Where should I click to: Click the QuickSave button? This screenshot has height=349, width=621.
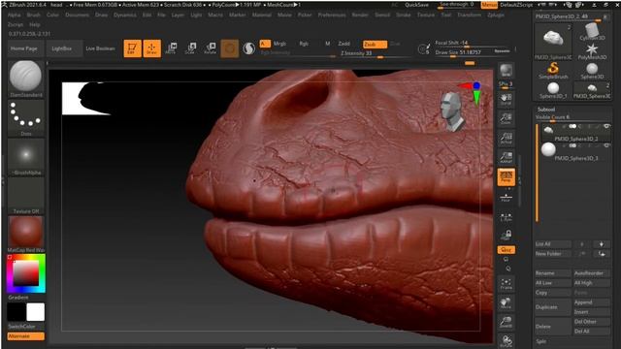pyautogui.click(x=416, y=5)
